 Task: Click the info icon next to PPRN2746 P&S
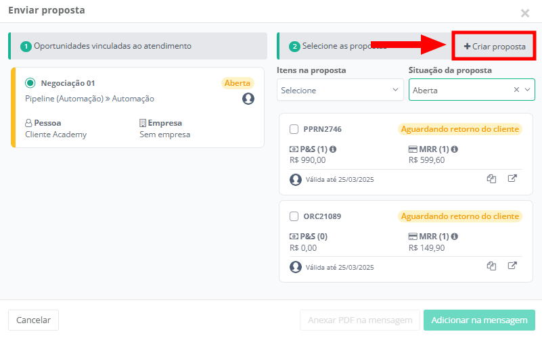tap(332, 149)
